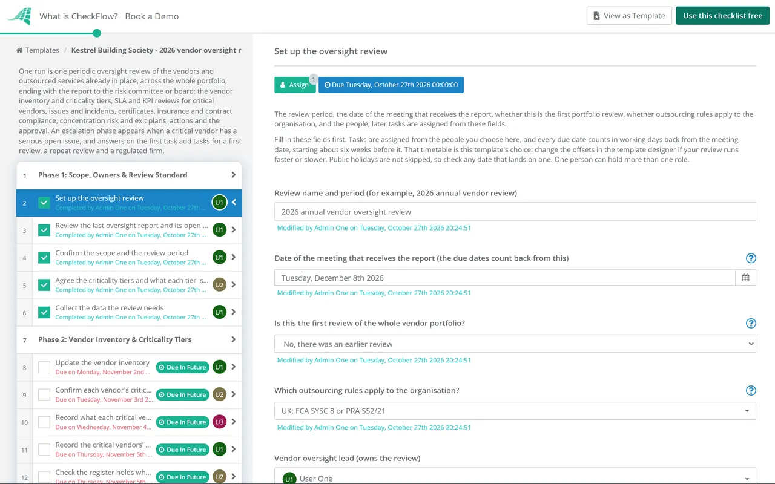Uncheck Collect the data the review needs
The image size is (775, 484).
pos(44,312)
